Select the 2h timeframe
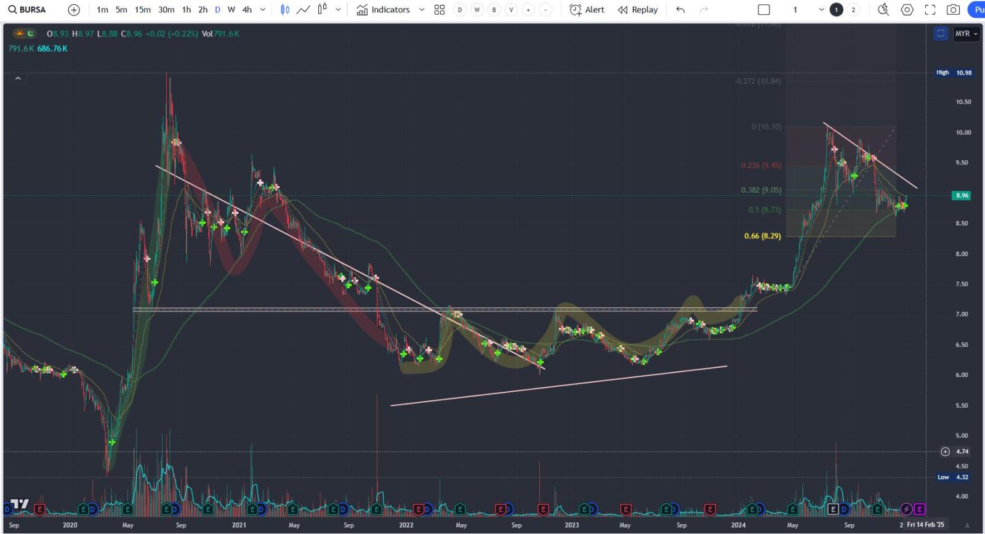 pyautogui.click(x=203, y=10)
